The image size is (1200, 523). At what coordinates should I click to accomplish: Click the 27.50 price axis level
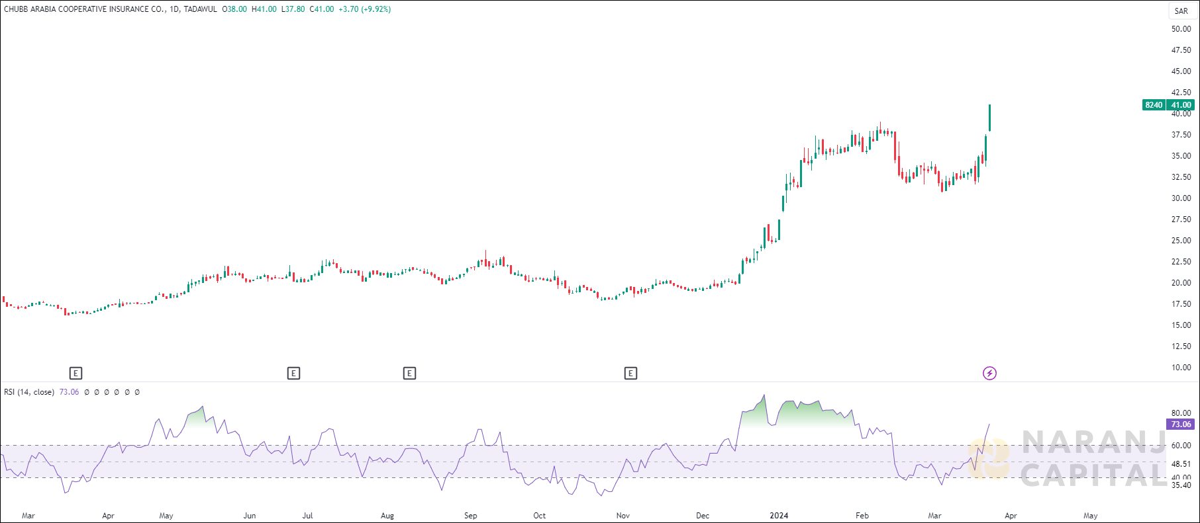(x=1181, y=220)
